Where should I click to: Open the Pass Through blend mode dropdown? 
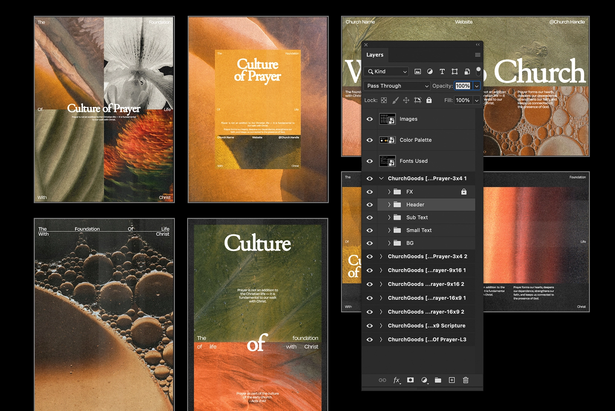pyautogui.click(x=397, y=86)
